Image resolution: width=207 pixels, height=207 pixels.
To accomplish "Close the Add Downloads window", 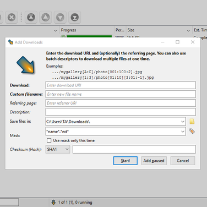I will coord(193,42).
